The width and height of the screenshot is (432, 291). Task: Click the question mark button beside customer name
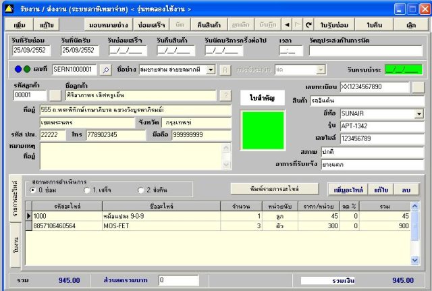[x=226, y=95]
